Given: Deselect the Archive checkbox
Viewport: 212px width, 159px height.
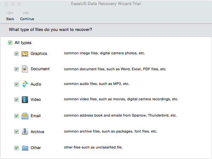Looking at the screenshot, I should click(17, 132).
